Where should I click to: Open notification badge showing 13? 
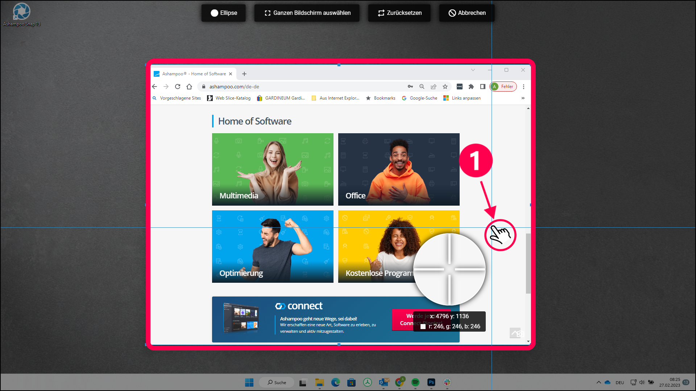(x=686, y=382)
